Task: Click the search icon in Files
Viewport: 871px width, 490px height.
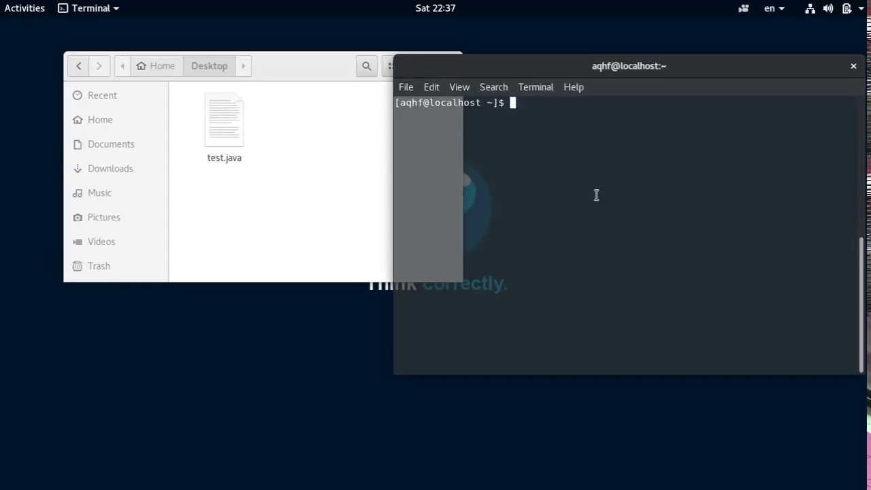Action: tap(367, 66)
